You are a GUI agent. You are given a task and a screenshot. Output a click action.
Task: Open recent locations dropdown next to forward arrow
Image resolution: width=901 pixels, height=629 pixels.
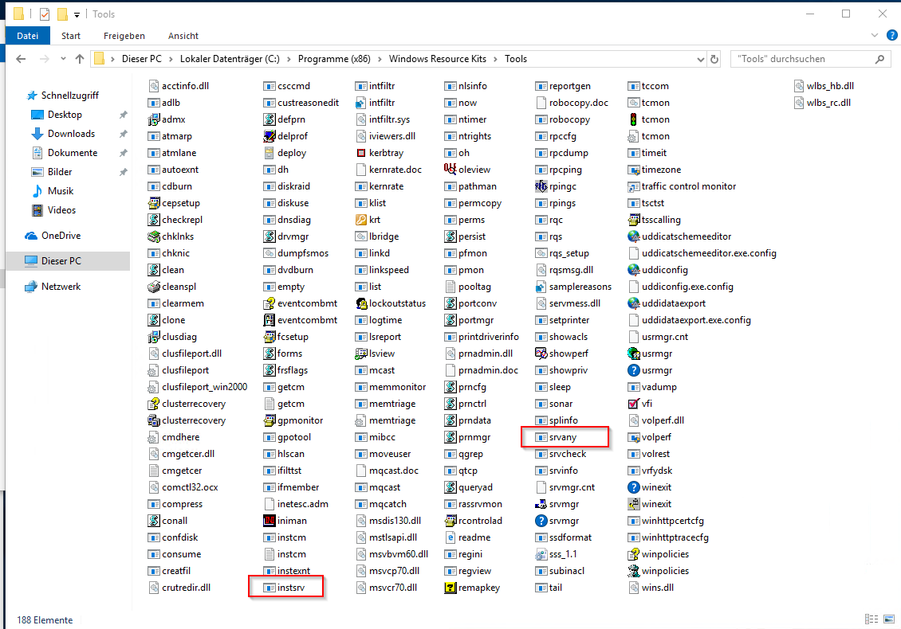tap(63, 59)
